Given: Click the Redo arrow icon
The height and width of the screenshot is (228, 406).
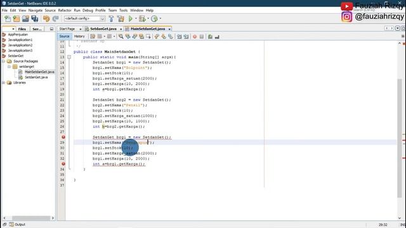Looking at the screenshot, I should (55, 18).
